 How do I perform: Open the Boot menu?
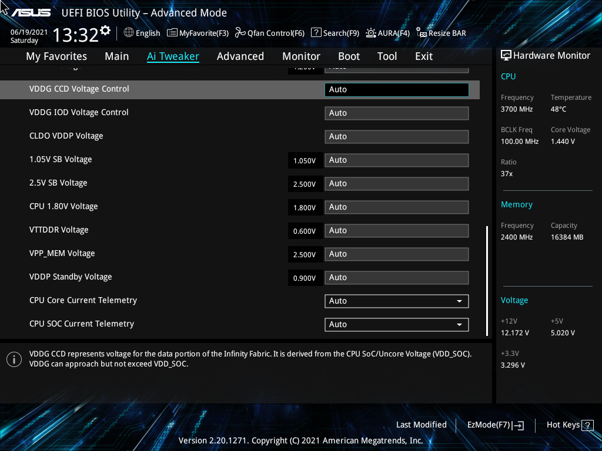(x=349, y=56)
